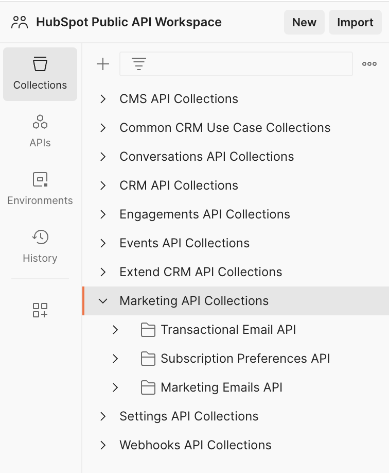Select the CRM API Collections item
Screen dimensions: 389x473
(x=179, y=185)
